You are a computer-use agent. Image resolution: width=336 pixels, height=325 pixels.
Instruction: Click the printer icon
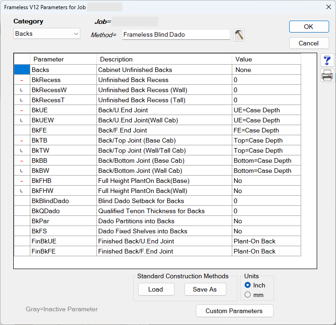327,76
